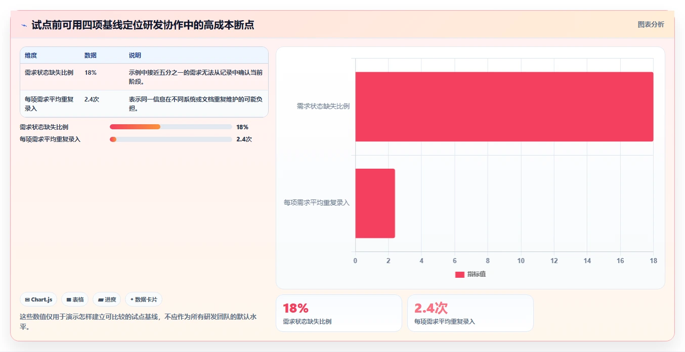Click the 每项需求平均重复录入 progress bar label

50,139
